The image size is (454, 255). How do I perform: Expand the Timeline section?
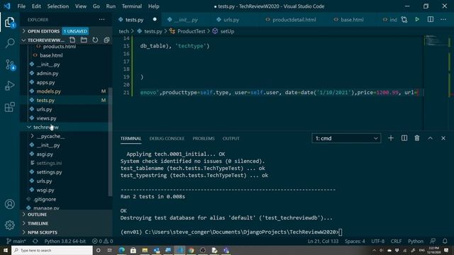66,223
